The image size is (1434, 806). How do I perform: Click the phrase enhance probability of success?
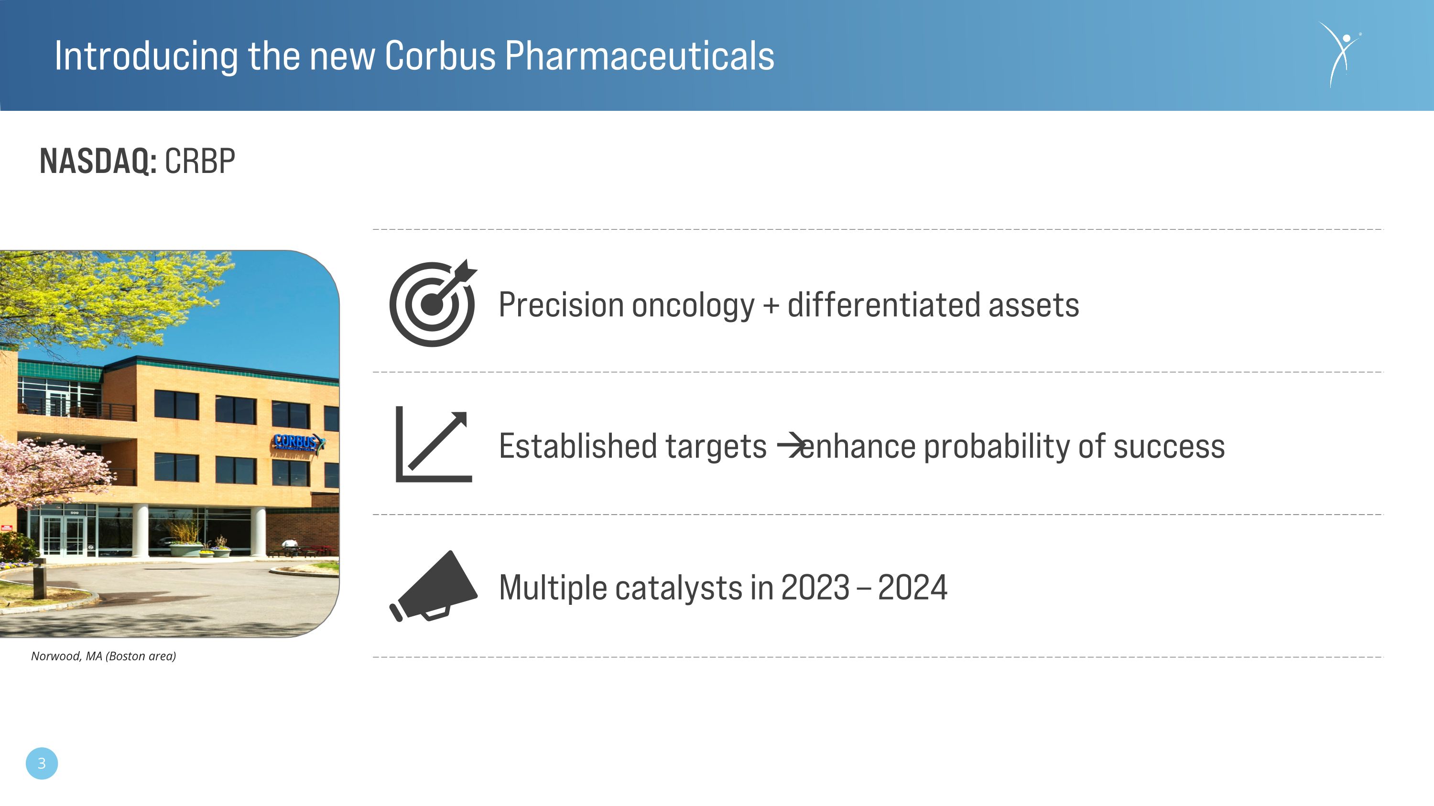tap(1012, 446)
